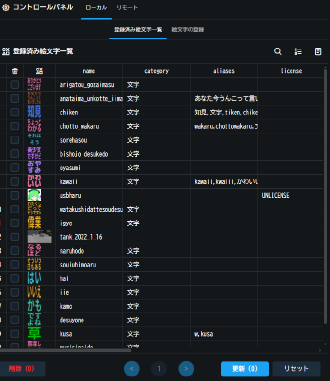Screen dimensions: 330x381
Task: Click the green-haired usbharu emoji thumbnail
Action: tap(34, 195)
